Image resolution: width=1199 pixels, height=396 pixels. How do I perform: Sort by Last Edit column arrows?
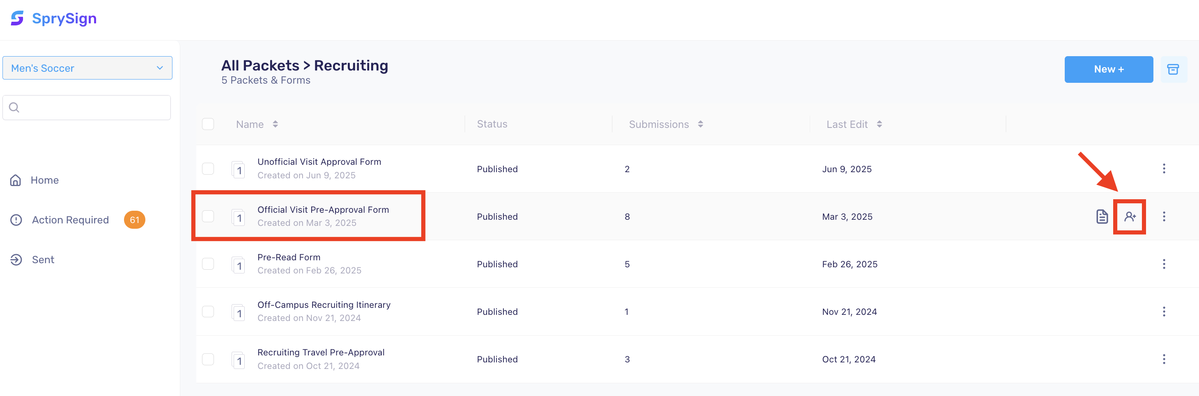point(879,124)
